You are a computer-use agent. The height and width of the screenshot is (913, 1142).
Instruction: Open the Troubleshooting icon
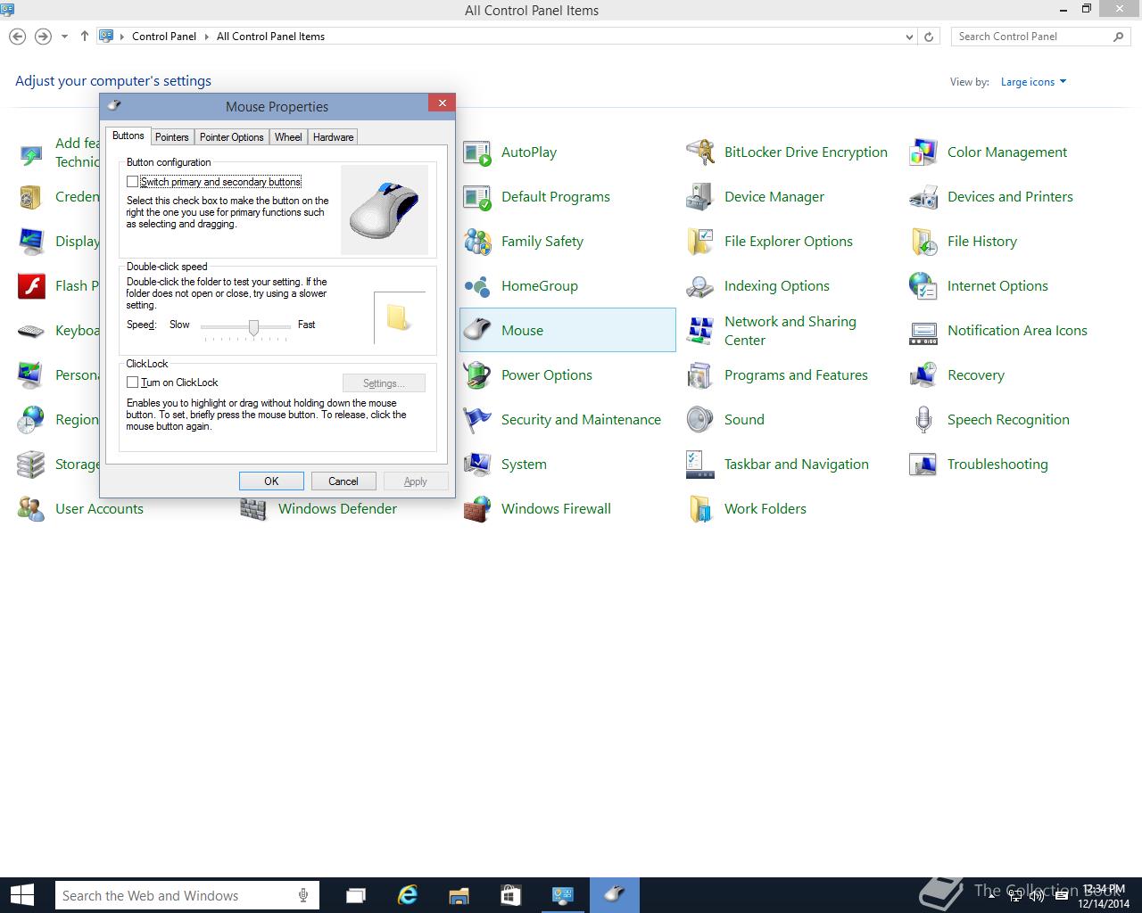point(923,465)
